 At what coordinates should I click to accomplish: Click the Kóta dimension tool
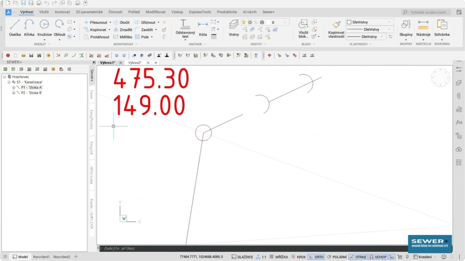(203, 28)
